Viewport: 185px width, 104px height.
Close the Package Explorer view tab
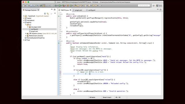pos(38,10)
